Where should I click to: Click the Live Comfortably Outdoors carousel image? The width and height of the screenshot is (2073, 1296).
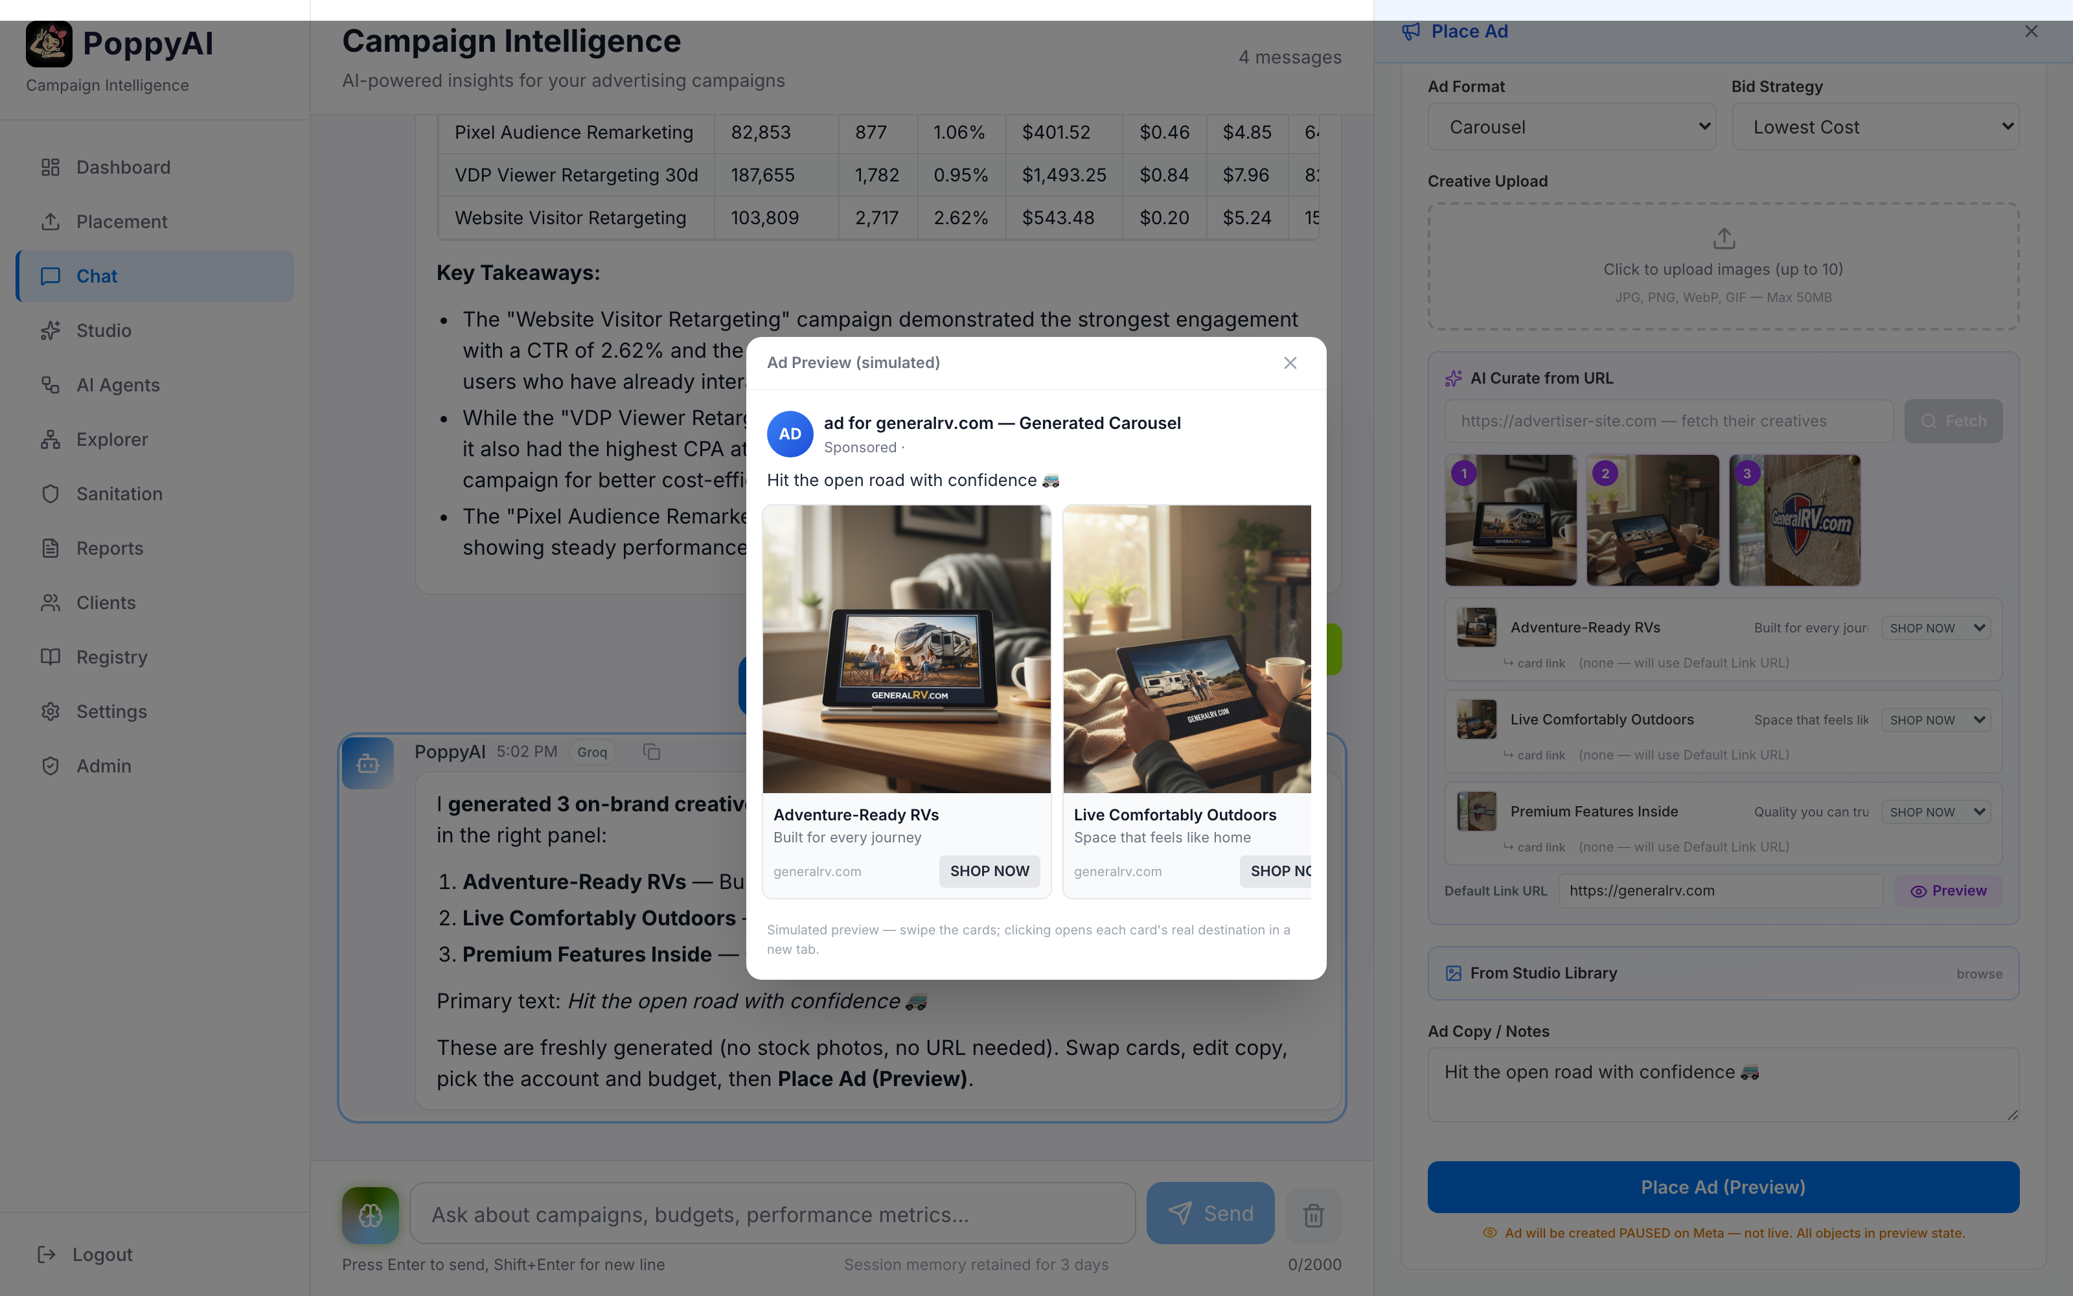click(x=1186, y=649)
